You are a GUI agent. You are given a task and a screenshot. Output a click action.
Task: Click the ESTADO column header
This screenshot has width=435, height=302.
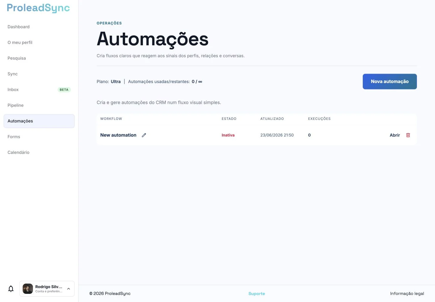pyautogui.click(x=229, y=119)
